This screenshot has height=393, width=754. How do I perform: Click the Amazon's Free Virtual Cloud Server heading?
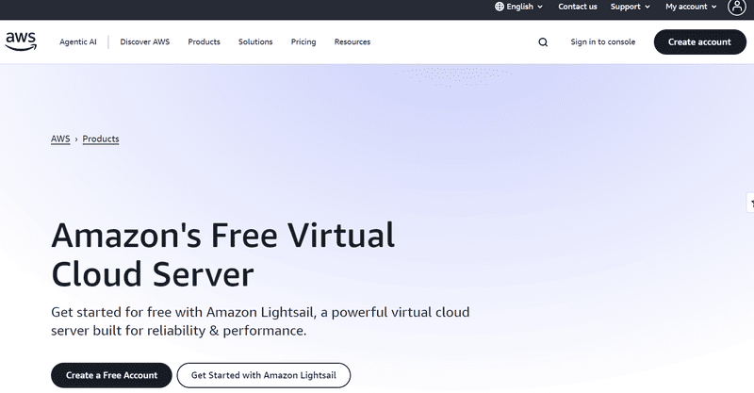(222, 254)
